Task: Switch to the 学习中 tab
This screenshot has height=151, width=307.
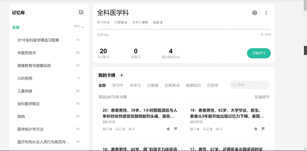Action: (x=118, y=85)
